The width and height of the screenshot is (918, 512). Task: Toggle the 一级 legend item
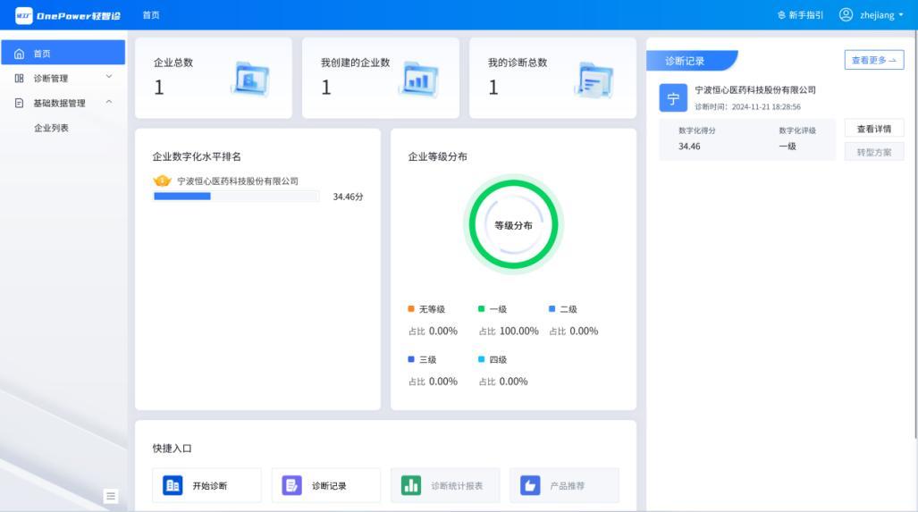[x=493, y=309]
